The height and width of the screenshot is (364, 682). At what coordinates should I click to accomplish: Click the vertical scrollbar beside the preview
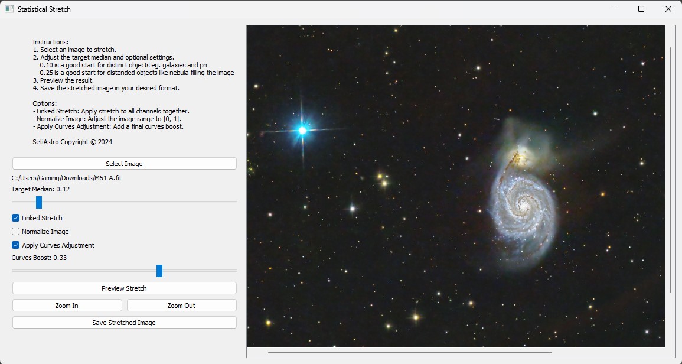tap(670, 170)
